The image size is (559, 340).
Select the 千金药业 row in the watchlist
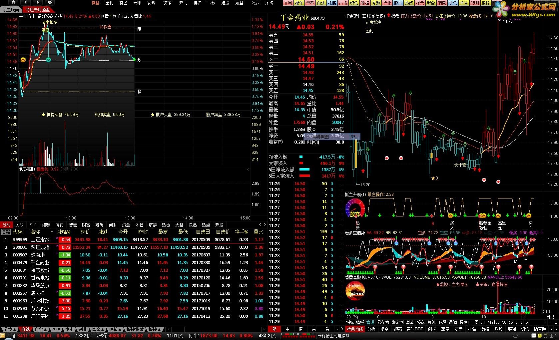point(133,262)
